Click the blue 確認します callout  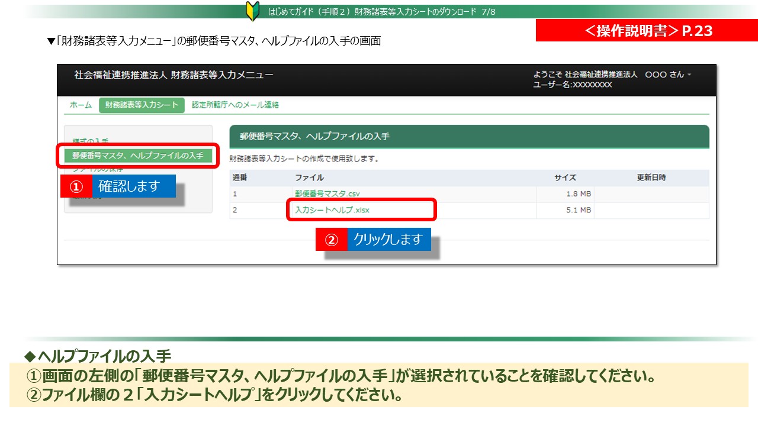(x=129, y=186)
